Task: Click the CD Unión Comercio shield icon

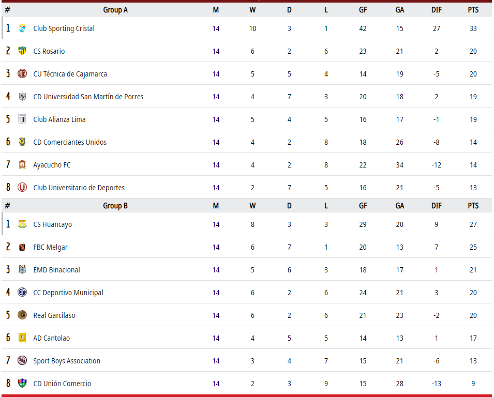Action: [x=22, y=383]
